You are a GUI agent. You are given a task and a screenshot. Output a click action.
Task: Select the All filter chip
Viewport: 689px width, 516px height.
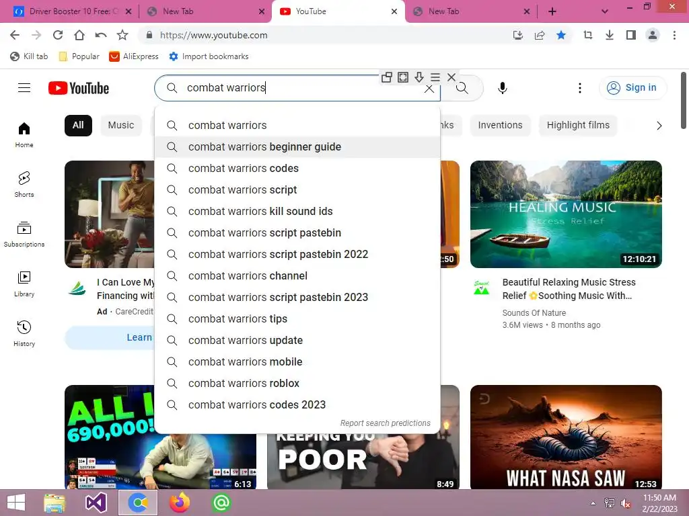tap(78, 125)
